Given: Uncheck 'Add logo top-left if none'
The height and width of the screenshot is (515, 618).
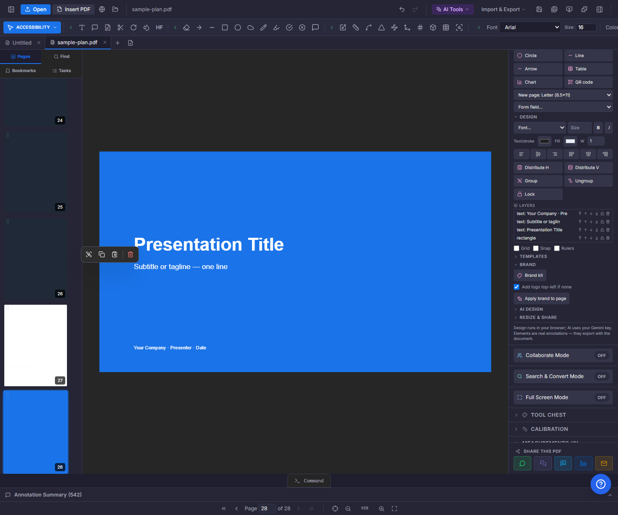Looking at the screenshot, I should 517,287.
